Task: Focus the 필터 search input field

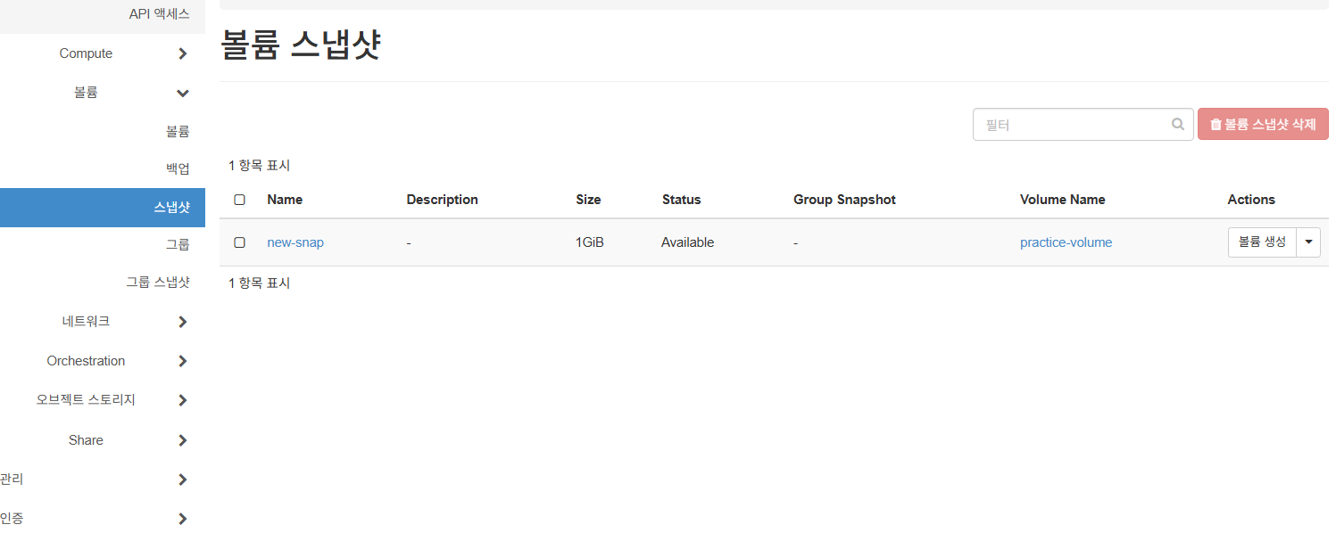Action: [1071, 125]
